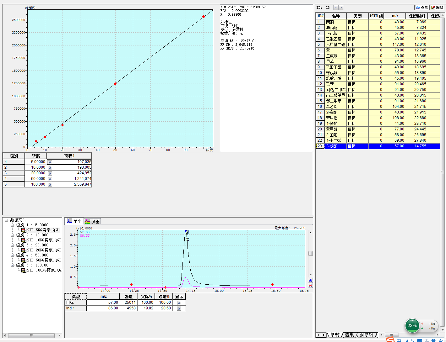Image resolution: width=446 pixels, height=342 pixels.
Task: Open Sogou soft keyboard icon
Action: coord(419,341)
